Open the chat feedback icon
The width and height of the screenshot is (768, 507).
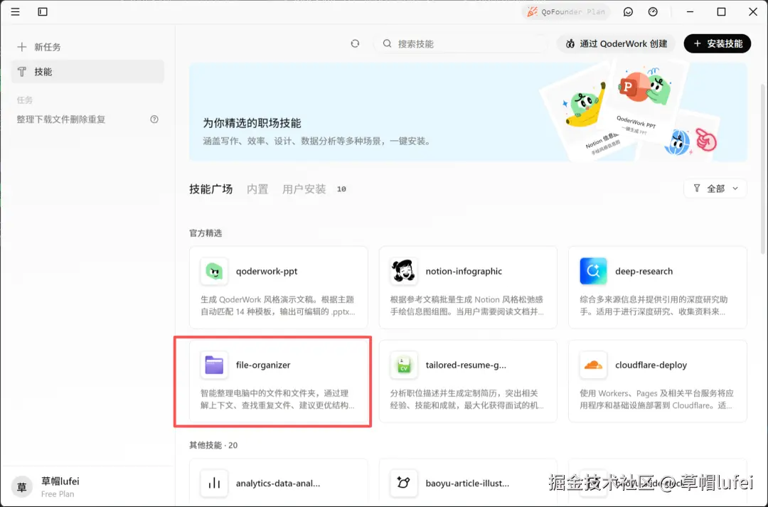[628, 12]
